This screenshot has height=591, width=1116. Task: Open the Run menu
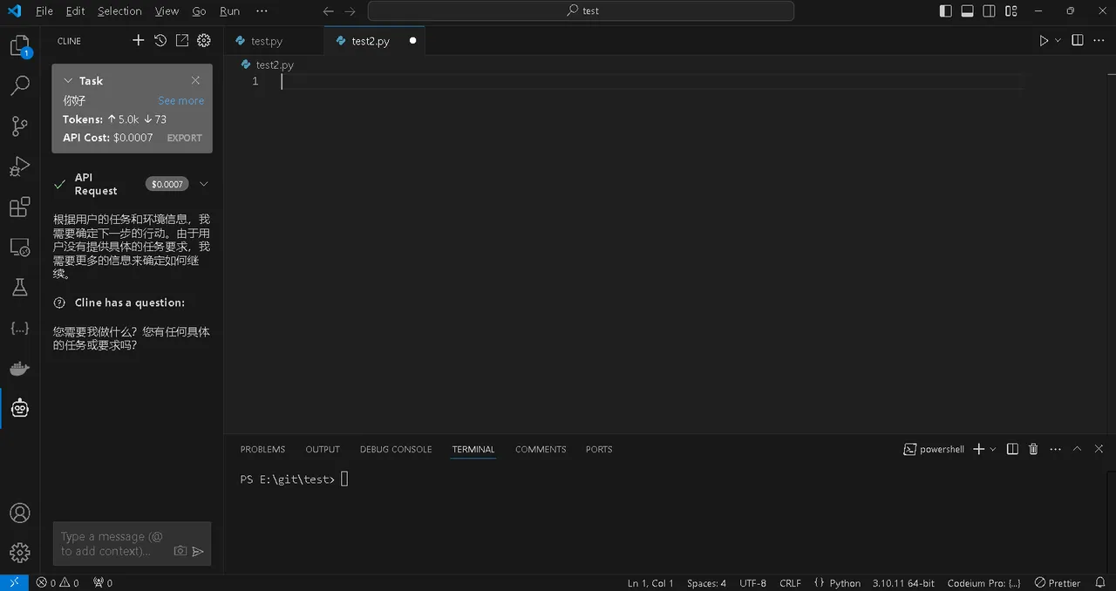coord(229,11)
